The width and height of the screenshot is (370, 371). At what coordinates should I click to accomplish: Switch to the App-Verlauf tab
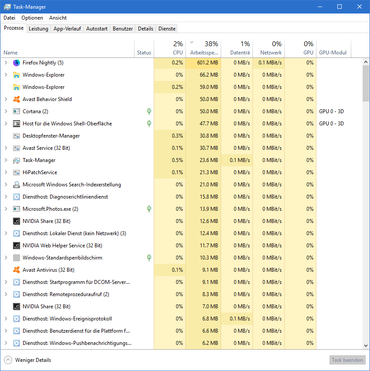67,29
